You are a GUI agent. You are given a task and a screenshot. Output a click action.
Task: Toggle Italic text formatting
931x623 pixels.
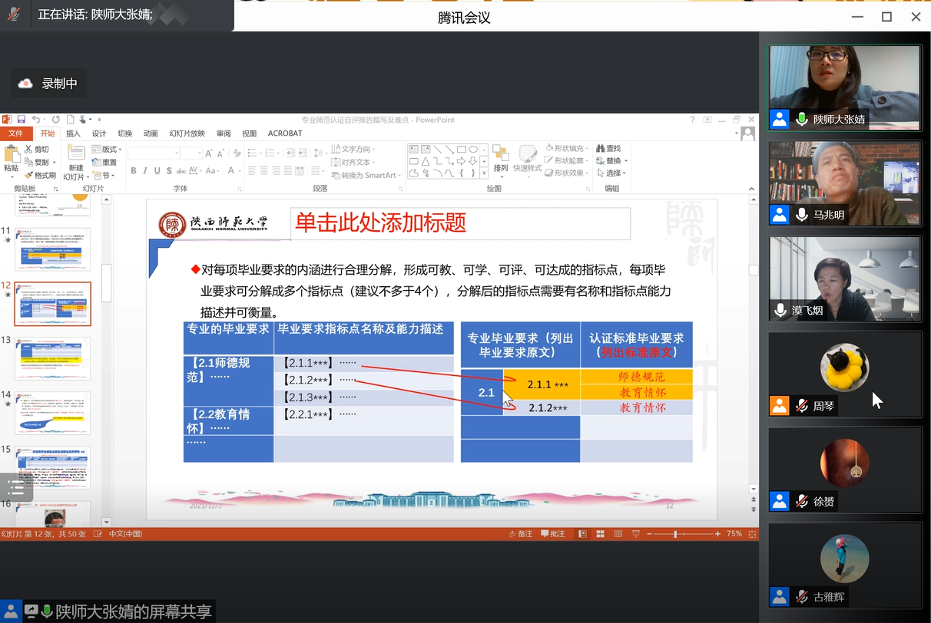click(144, 171)
